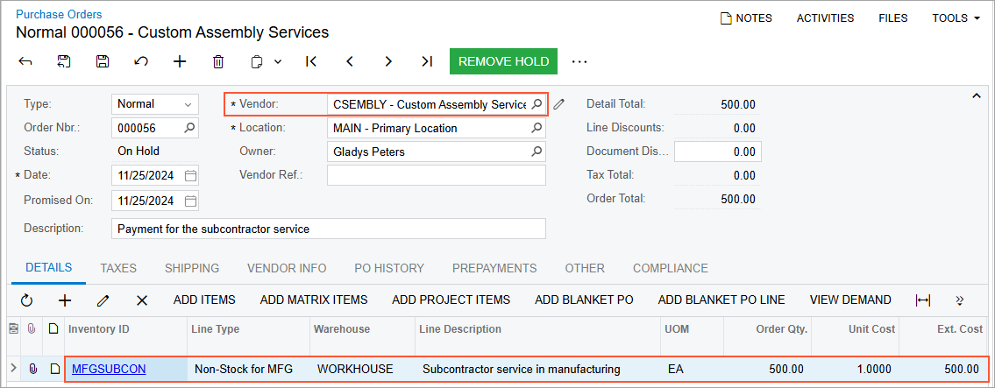The height and width of the screenshot is (388, 995).
Task: Edit vendor with pencil icon
Action: tap(559, 104)
